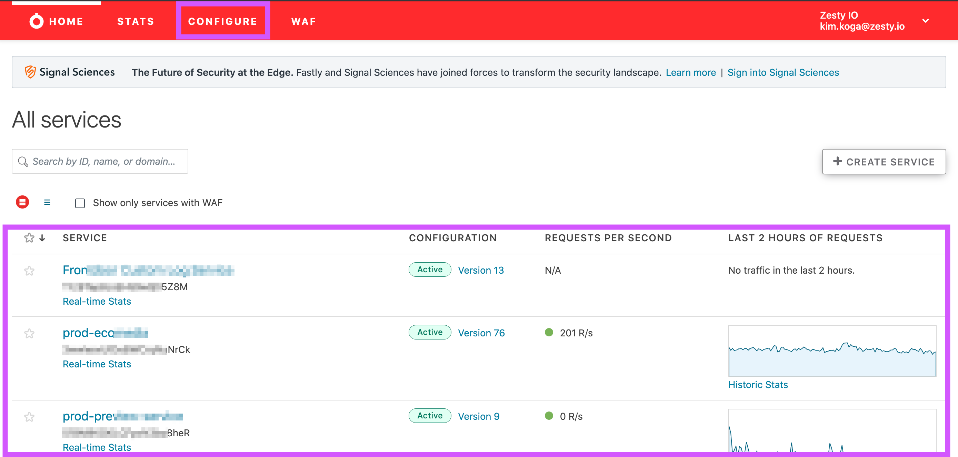This screenshot has height=457, width=958.
Task: Click the Signal Sciences shield logo
Action: [30, 72]
